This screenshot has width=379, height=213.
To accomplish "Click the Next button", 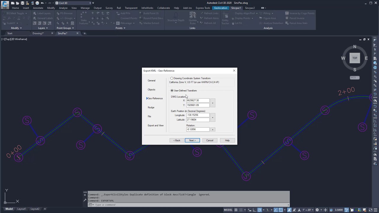I will click(192, 141).
